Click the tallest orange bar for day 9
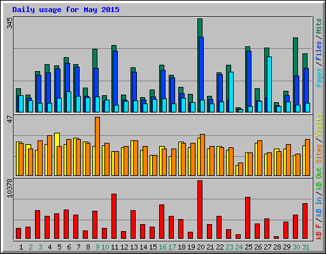 tap(97, 146)
